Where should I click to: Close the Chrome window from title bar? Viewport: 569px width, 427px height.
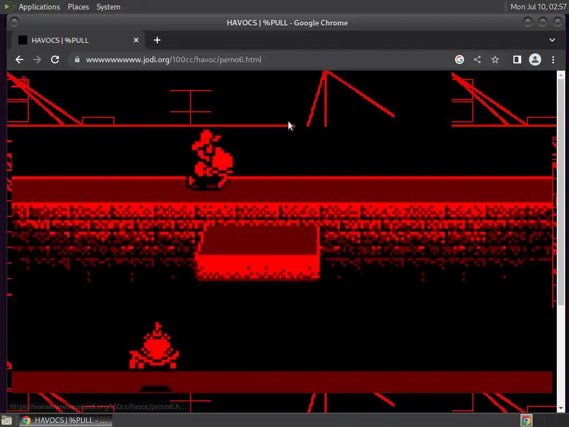(x=558, y=22)
